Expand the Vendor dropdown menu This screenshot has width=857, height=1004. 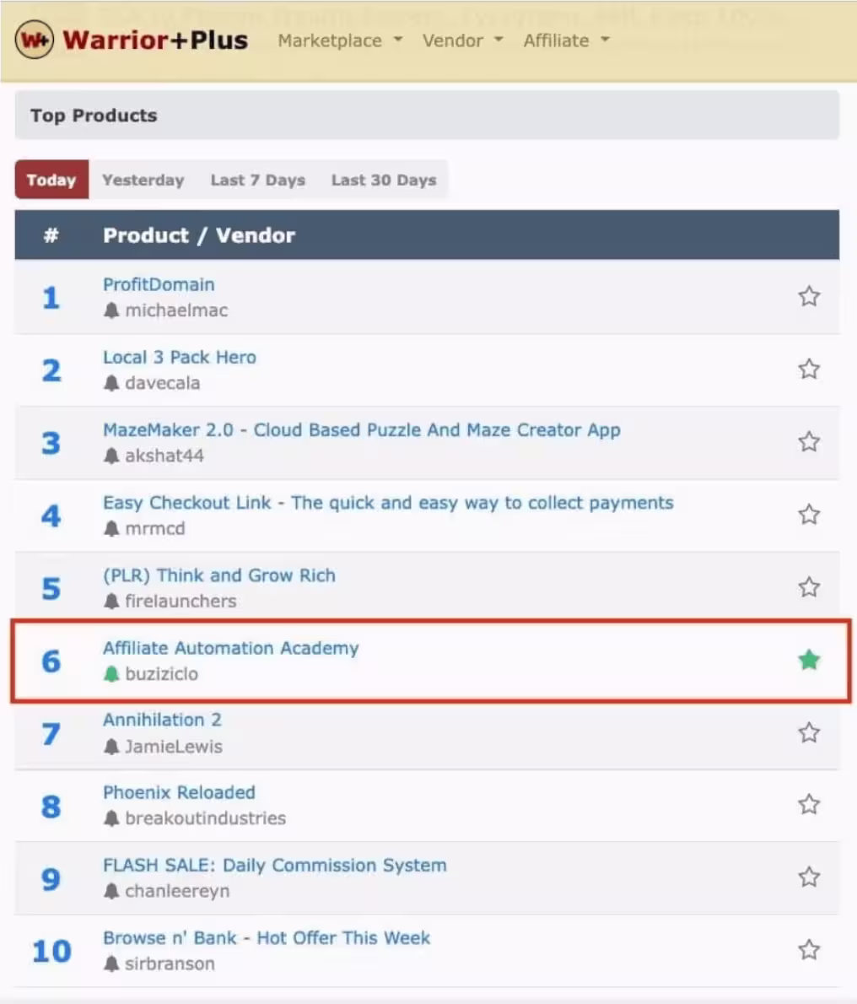pyautogui.click(x=463, y=40)
